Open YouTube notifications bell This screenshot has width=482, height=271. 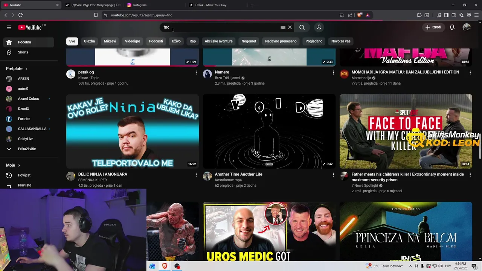(x=452, y=27)
